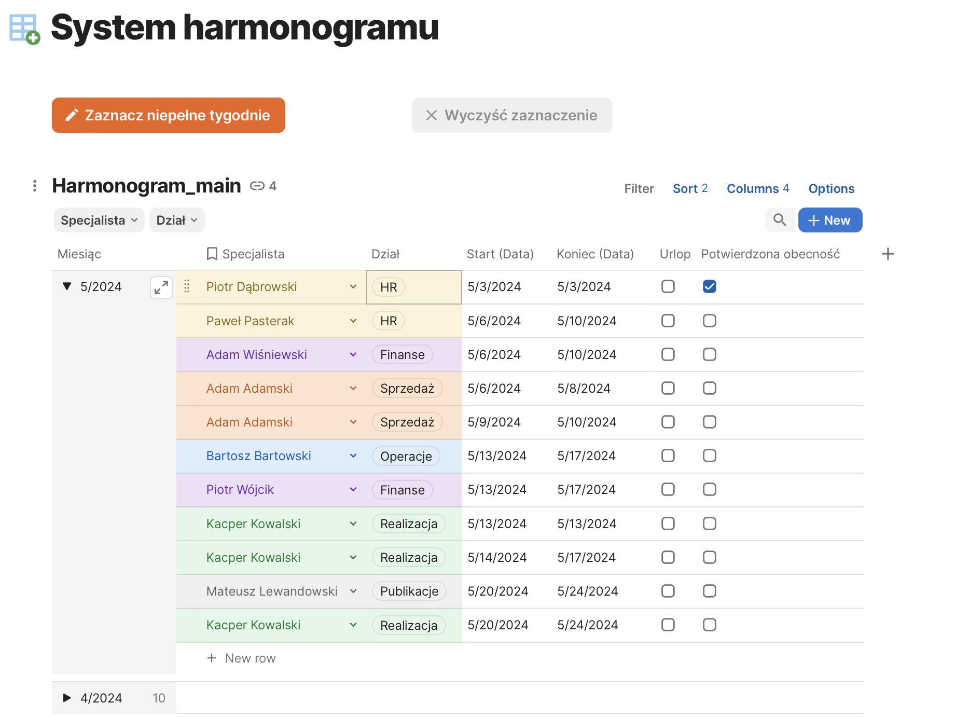
Task: Open the Sort settings menu
Action: 689,188
